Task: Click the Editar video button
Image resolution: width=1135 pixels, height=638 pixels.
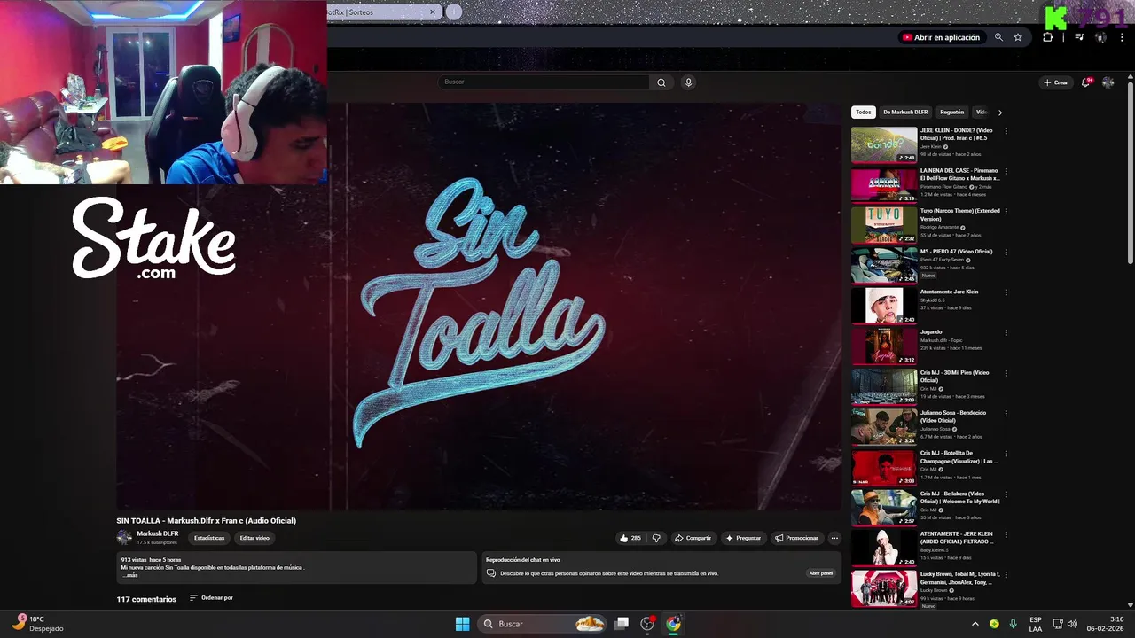Action: (x=254, y=538)
